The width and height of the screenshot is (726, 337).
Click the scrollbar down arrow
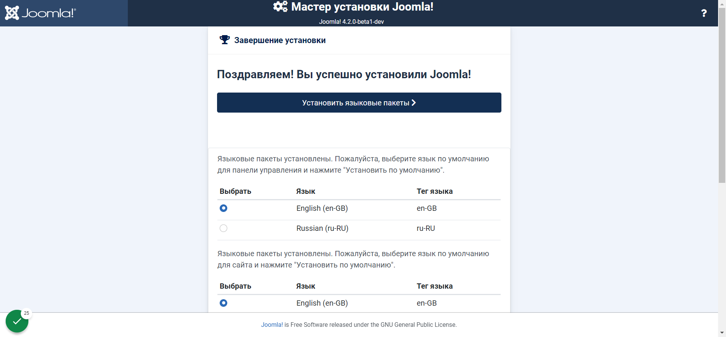pos(722,333)
